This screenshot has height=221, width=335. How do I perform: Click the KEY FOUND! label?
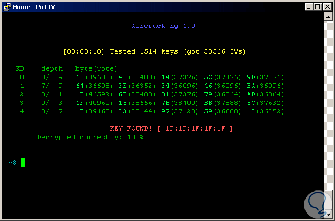pyautogui.click(x=131, y=128)
